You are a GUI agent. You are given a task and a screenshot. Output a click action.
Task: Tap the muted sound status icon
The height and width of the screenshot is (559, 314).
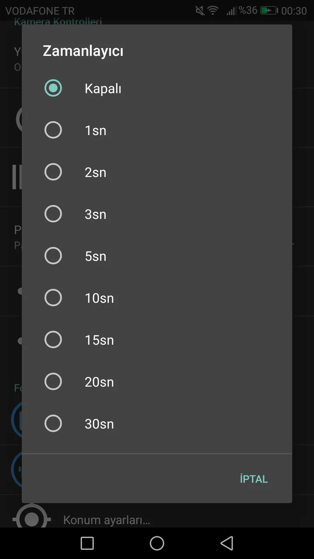(200, 10)
